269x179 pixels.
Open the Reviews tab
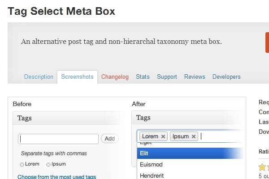(x=195, y=77)
